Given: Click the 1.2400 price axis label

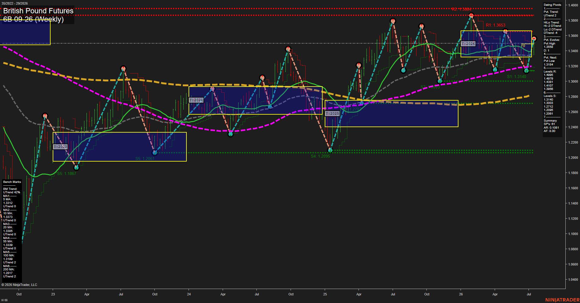Looking at the screenshot, I should click(573, 127).
